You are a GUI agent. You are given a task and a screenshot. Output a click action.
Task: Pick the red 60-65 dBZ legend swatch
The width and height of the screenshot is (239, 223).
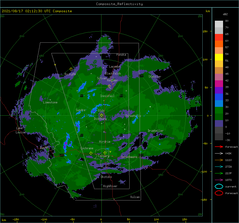[x=219, y=37]
